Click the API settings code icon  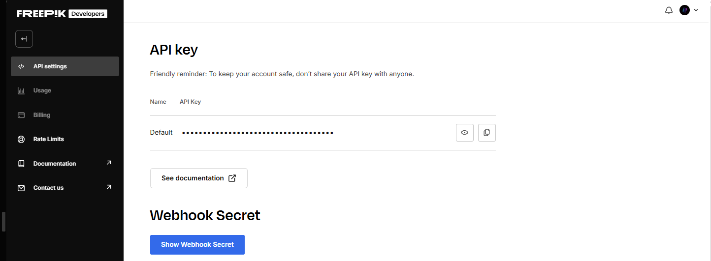click(21, 66)
